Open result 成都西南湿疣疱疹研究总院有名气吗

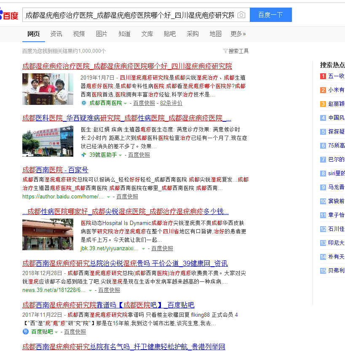coord(123,347)
